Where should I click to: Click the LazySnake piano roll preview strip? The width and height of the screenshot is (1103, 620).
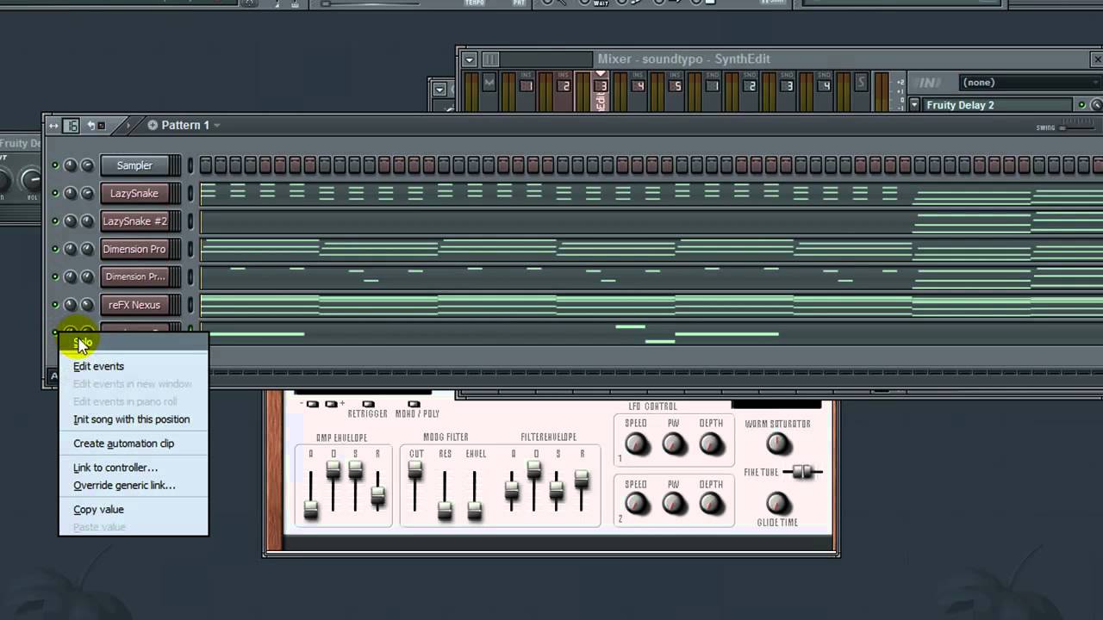pyautogui.click(x=651, y=194)
